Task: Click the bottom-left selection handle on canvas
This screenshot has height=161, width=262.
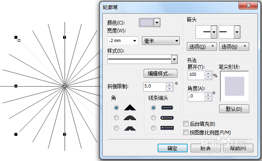Action: pos(16,134)
